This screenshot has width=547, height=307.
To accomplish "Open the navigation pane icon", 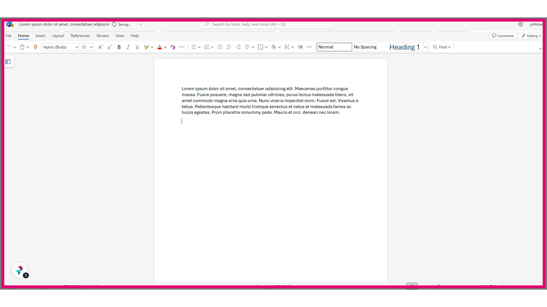I will 8,62.
